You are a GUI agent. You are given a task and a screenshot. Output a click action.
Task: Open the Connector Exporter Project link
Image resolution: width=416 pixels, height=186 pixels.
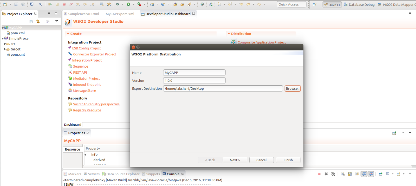tap(95, 54)
